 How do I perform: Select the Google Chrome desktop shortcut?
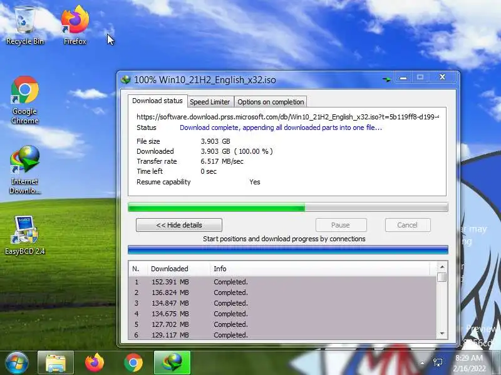[x=24, y=99]
